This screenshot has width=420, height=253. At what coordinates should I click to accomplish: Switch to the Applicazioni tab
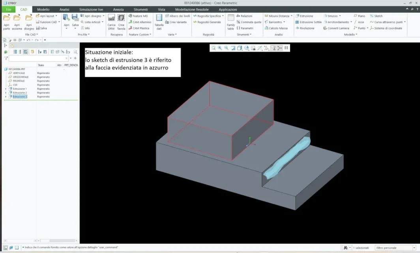point(228,9)
